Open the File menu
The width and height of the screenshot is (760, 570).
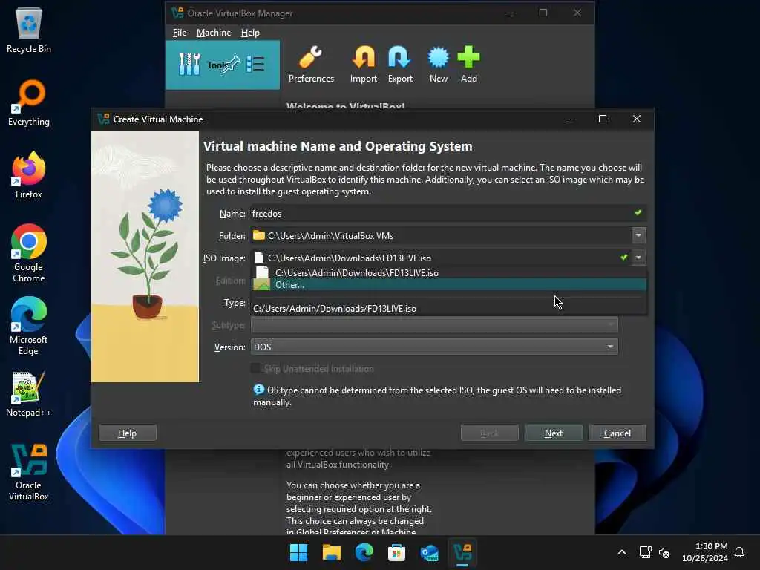180,33
